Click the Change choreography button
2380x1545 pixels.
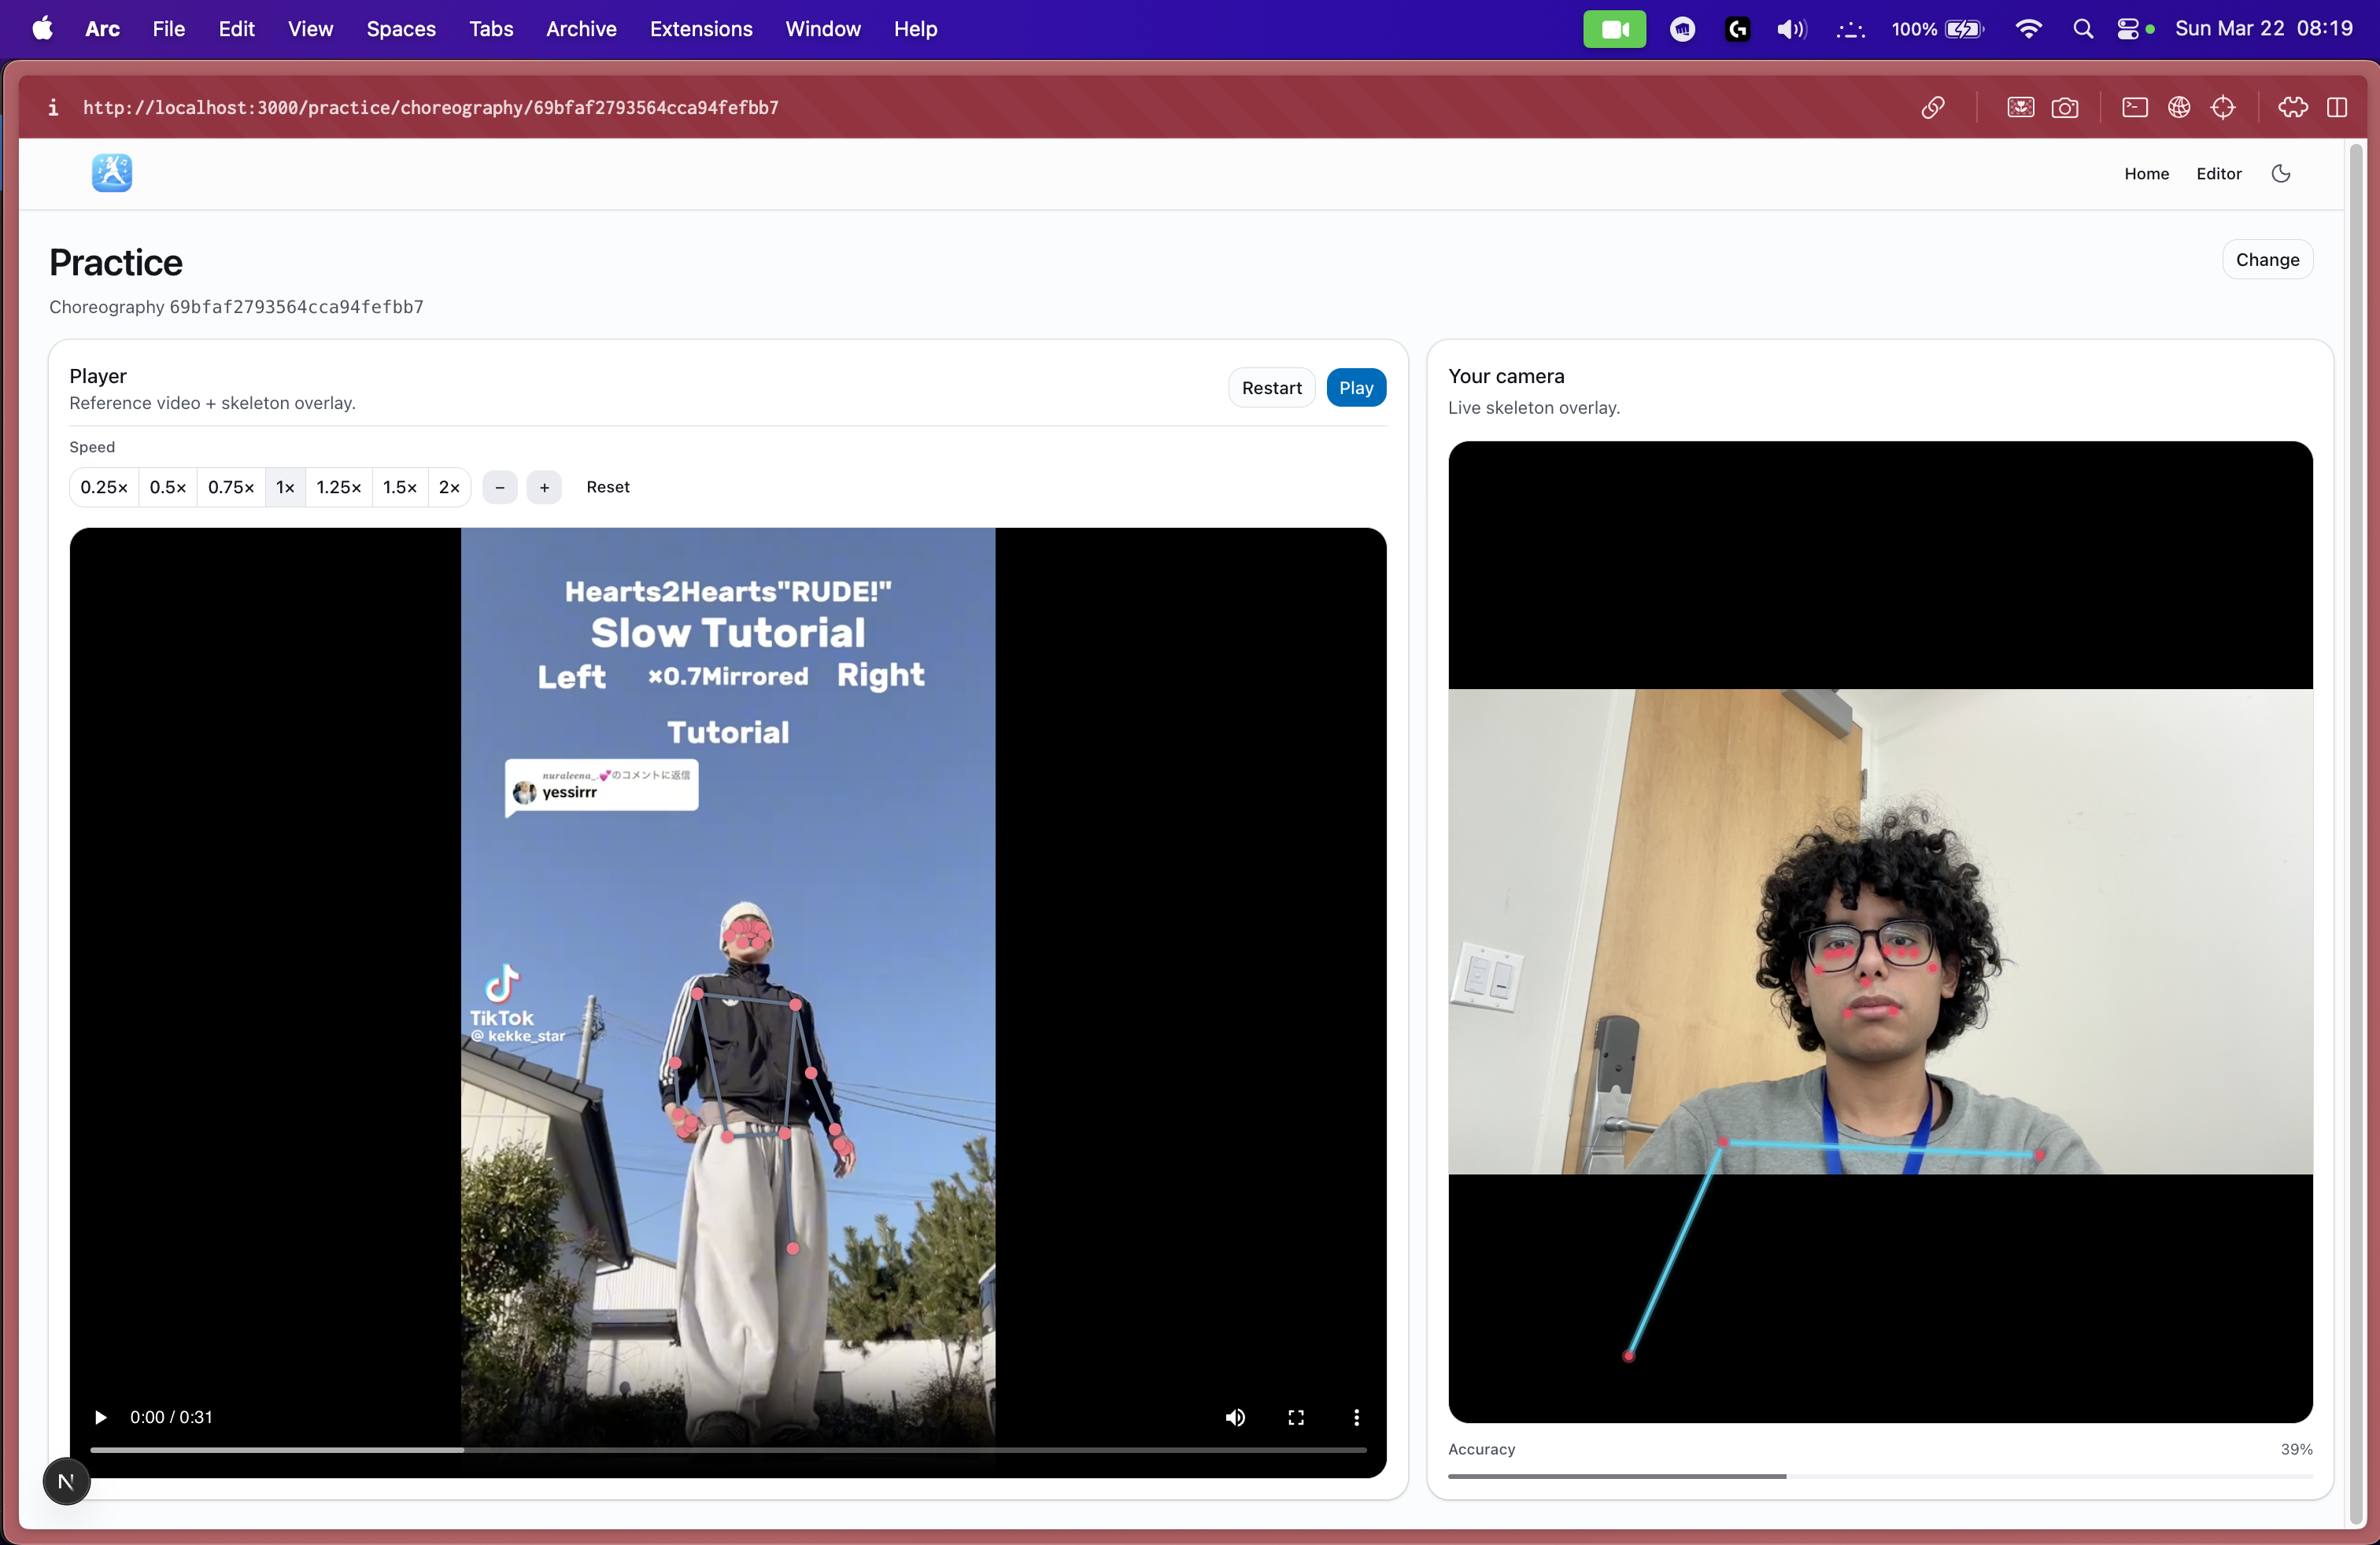pyautogui.click(x=2267, y=260)
